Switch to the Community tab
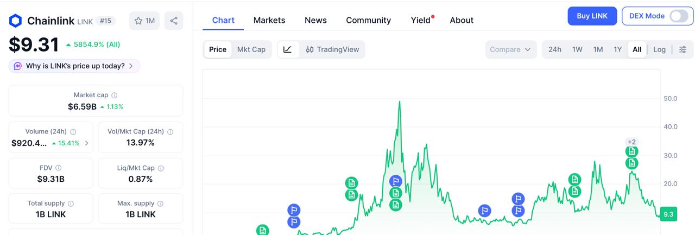Viewport: 695px width, 235px height. coord(368,20)
